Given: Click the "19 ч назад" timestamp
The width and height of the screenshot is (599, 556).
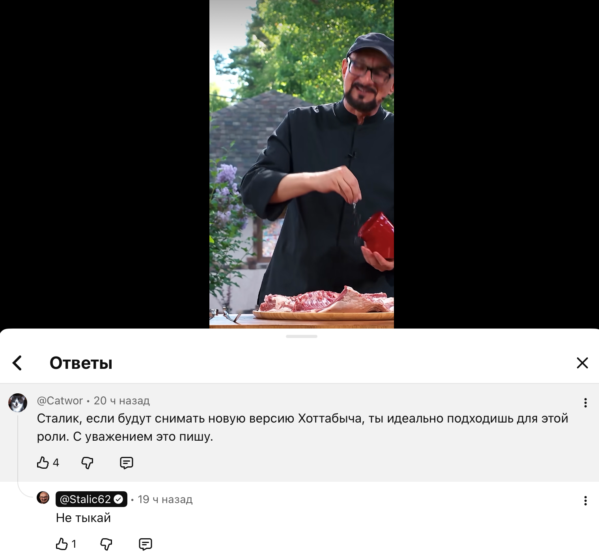Looking at the screenshot, I should point(165,500).
